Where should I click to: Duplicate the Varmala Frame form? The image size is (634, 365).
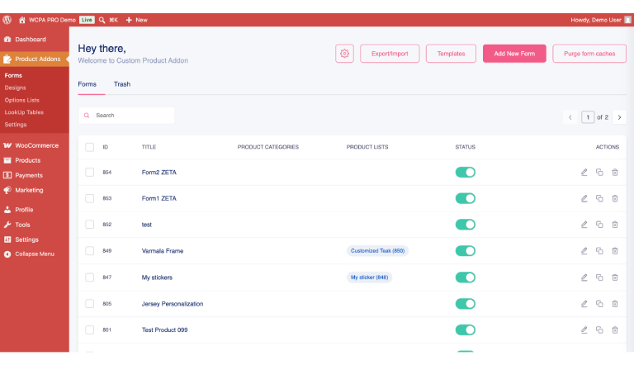click(599, 251)
